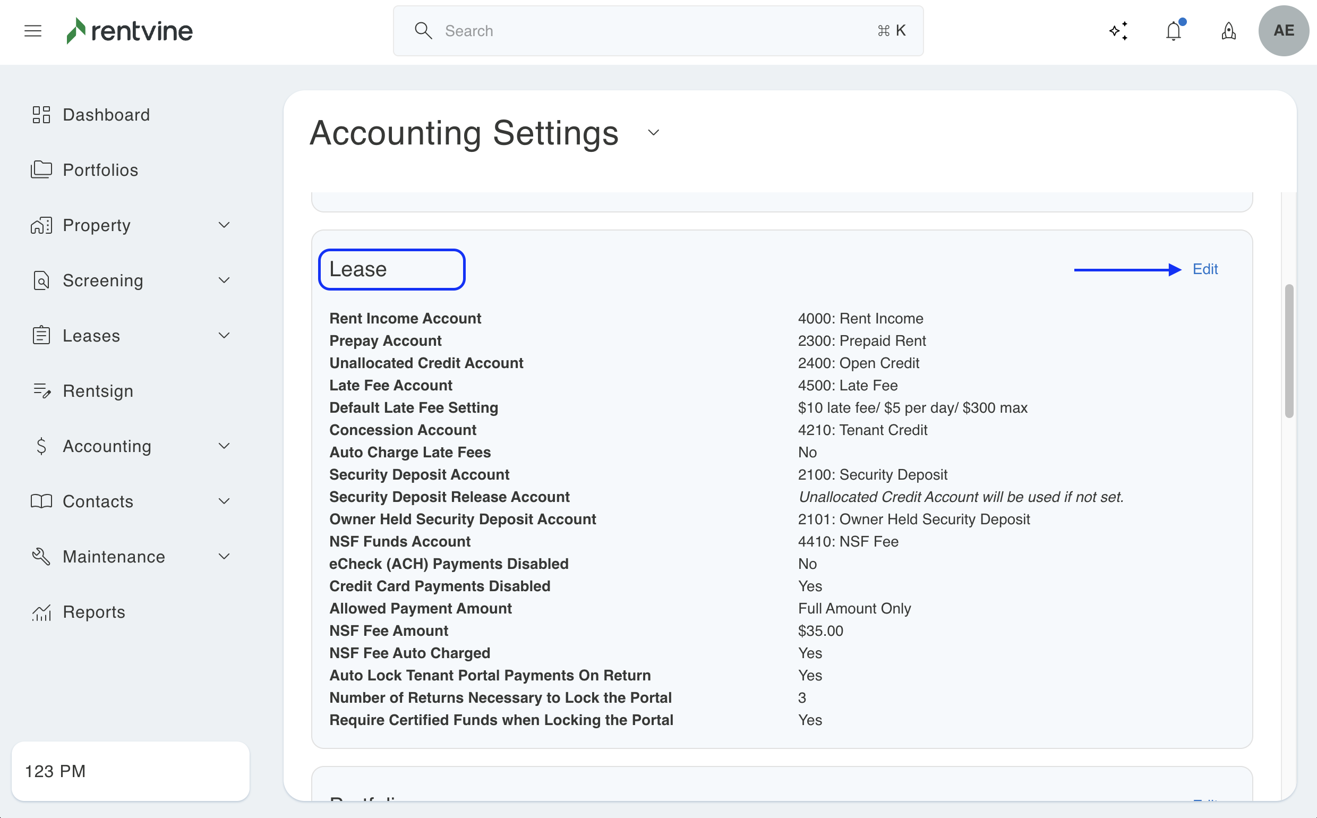Expand the Maintenance sidebar chevron
This screenshot has width=1317, height=818.
click(x=224, y=557)
